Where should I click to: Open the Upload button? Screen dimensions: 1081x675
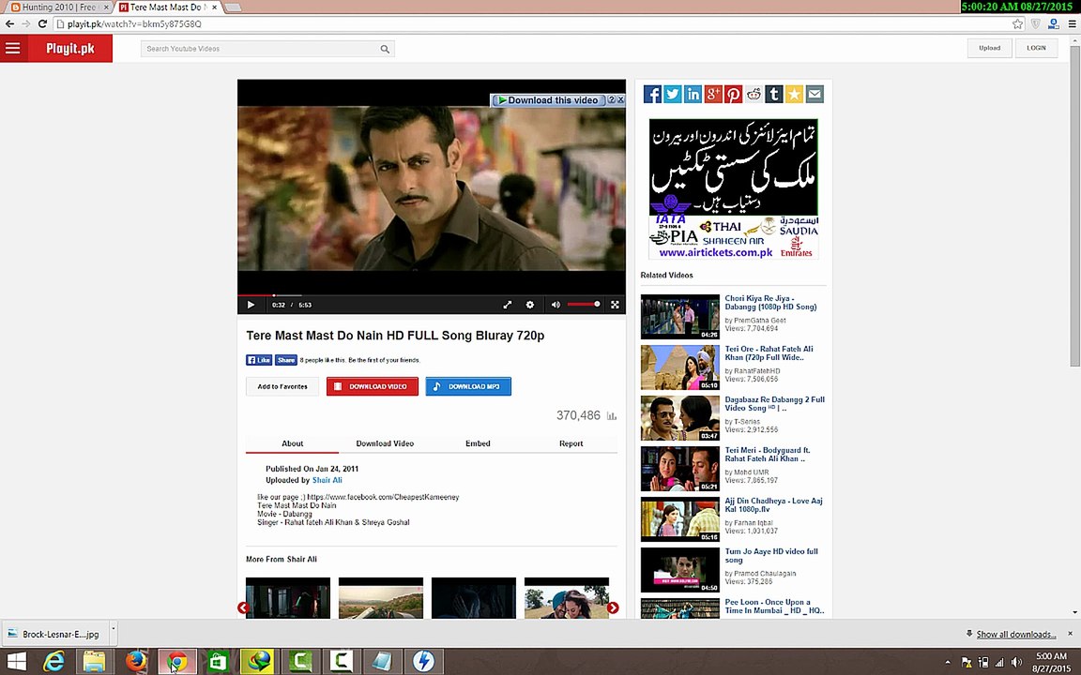tap(989, 48)
